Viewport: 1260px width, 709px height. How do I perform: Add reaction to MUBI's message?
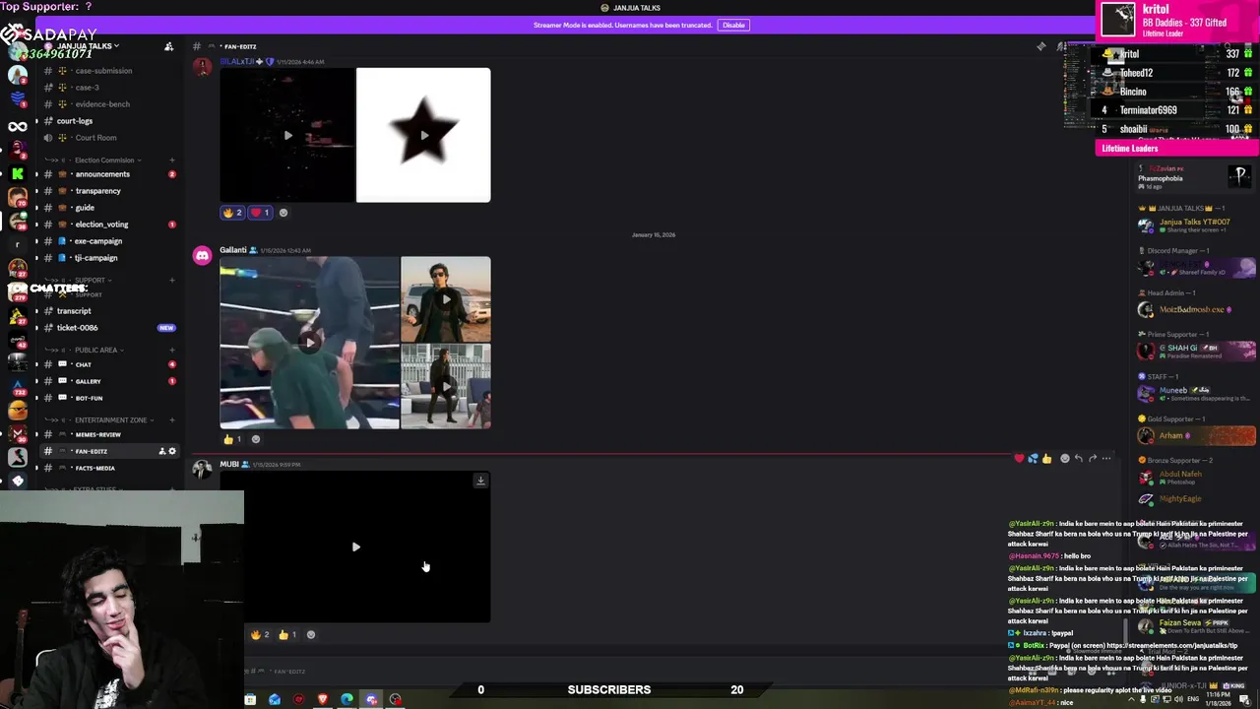click(x=311, y=635)
